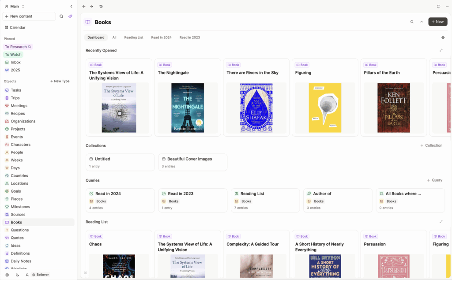Viewport: 452px width, 283px height.
Task: Collapse Books header using up chevron
Action: (x=422, y=22)
